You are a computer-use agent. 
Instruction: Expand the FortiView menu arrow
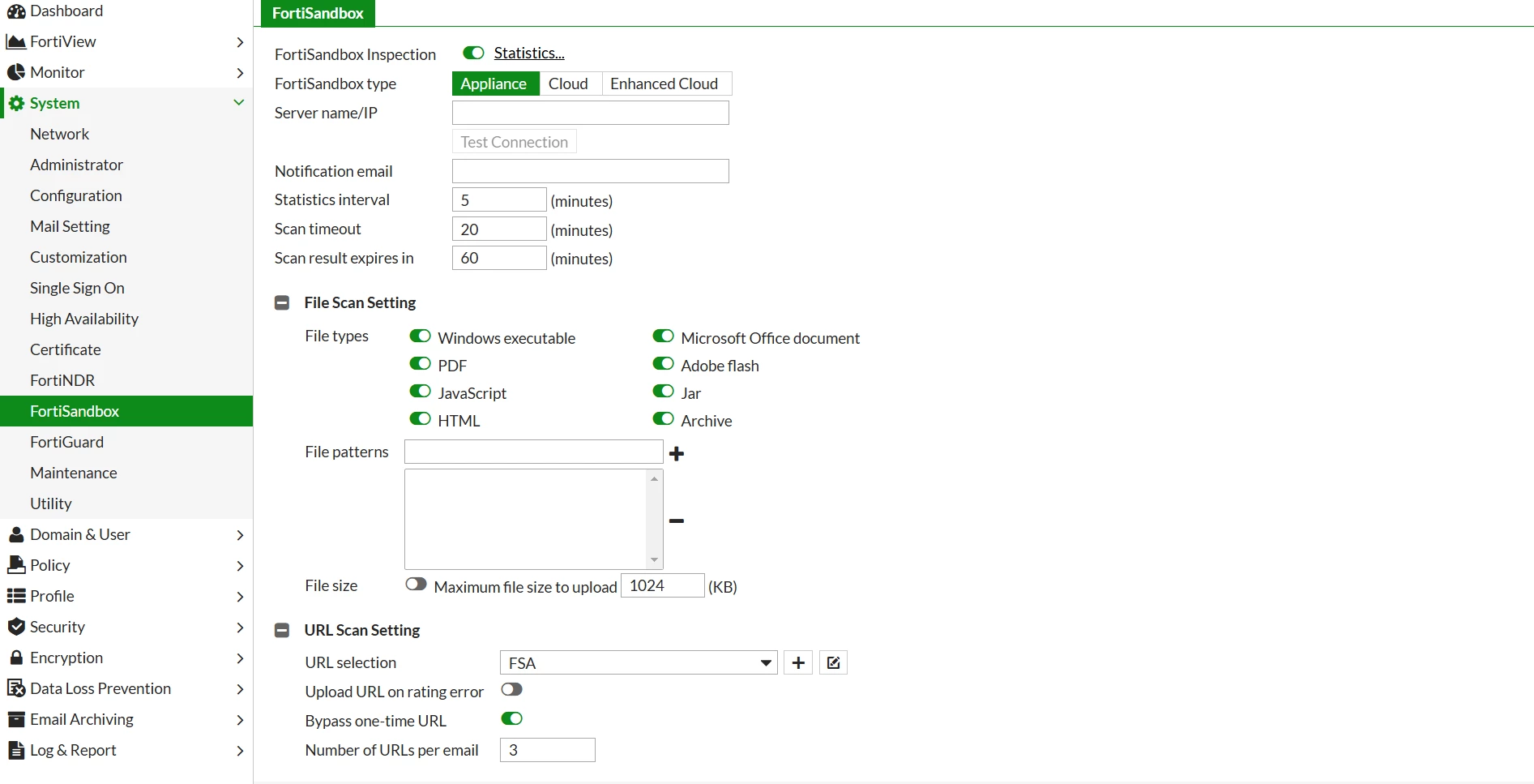[240, 41]
